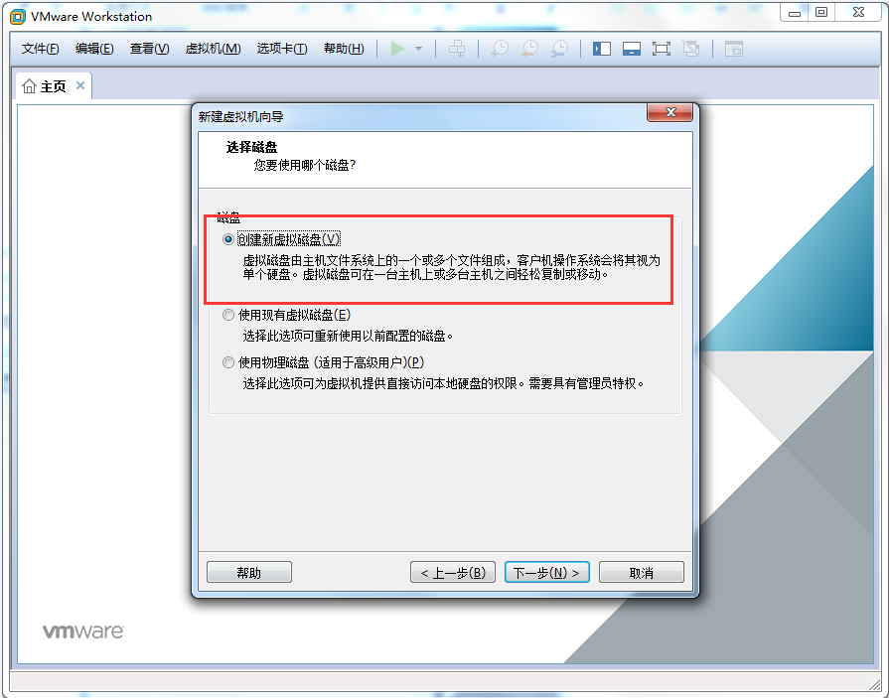889x698 pixels.
Task: Toggle the thumbnail bar icon
Action: [632, 49]
